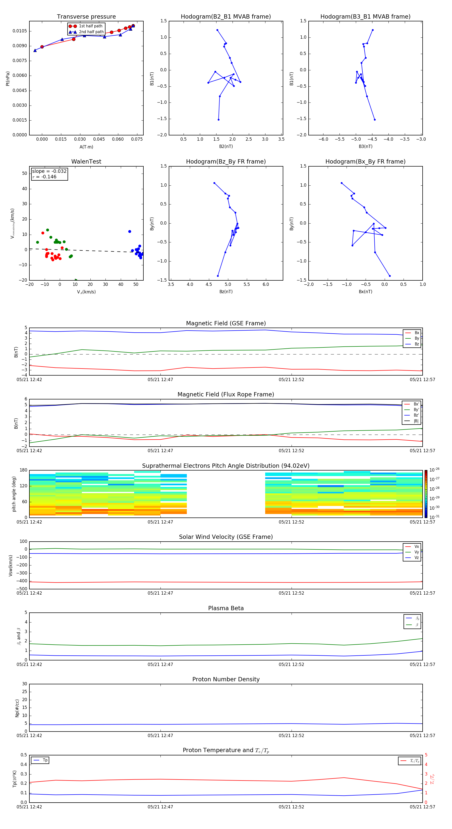Click the 'Hodogram(B3_B1 MVAB frame)' title

pyautogui.click(x=365, y=17)
